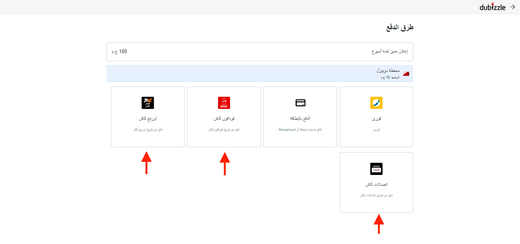Click the Visa أو Mastercard description text
Image resolution: width=520 pixels, height=244 pixels.
pos(300,130)
